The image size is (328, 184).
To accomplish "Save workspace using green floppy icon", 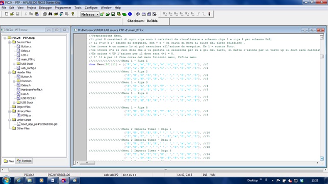I will point(113,14).
